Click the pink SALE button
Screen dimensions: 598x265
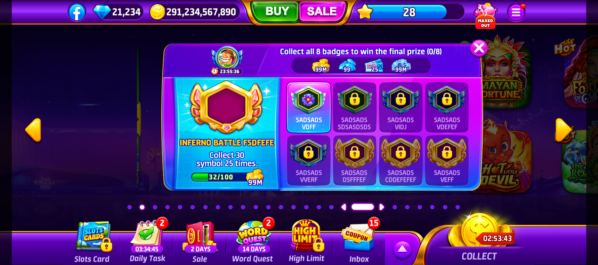pos(323,11)
